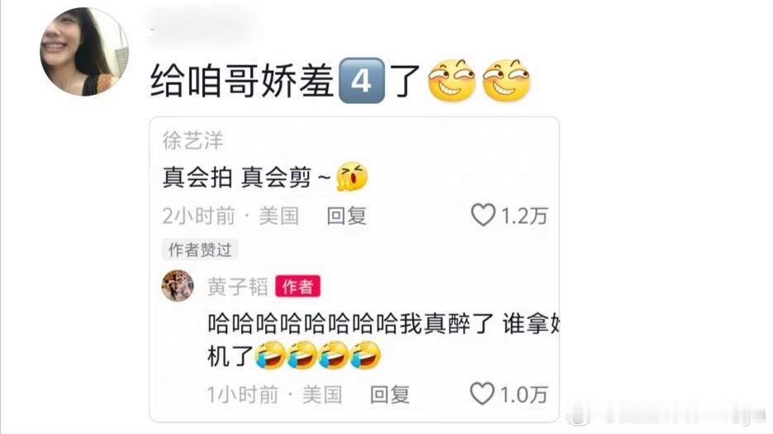Screen dimensions: 773x434
Task: Click the main post text 给咱哥娇羞
Action: pyautogui.click(x=243, y=81)
